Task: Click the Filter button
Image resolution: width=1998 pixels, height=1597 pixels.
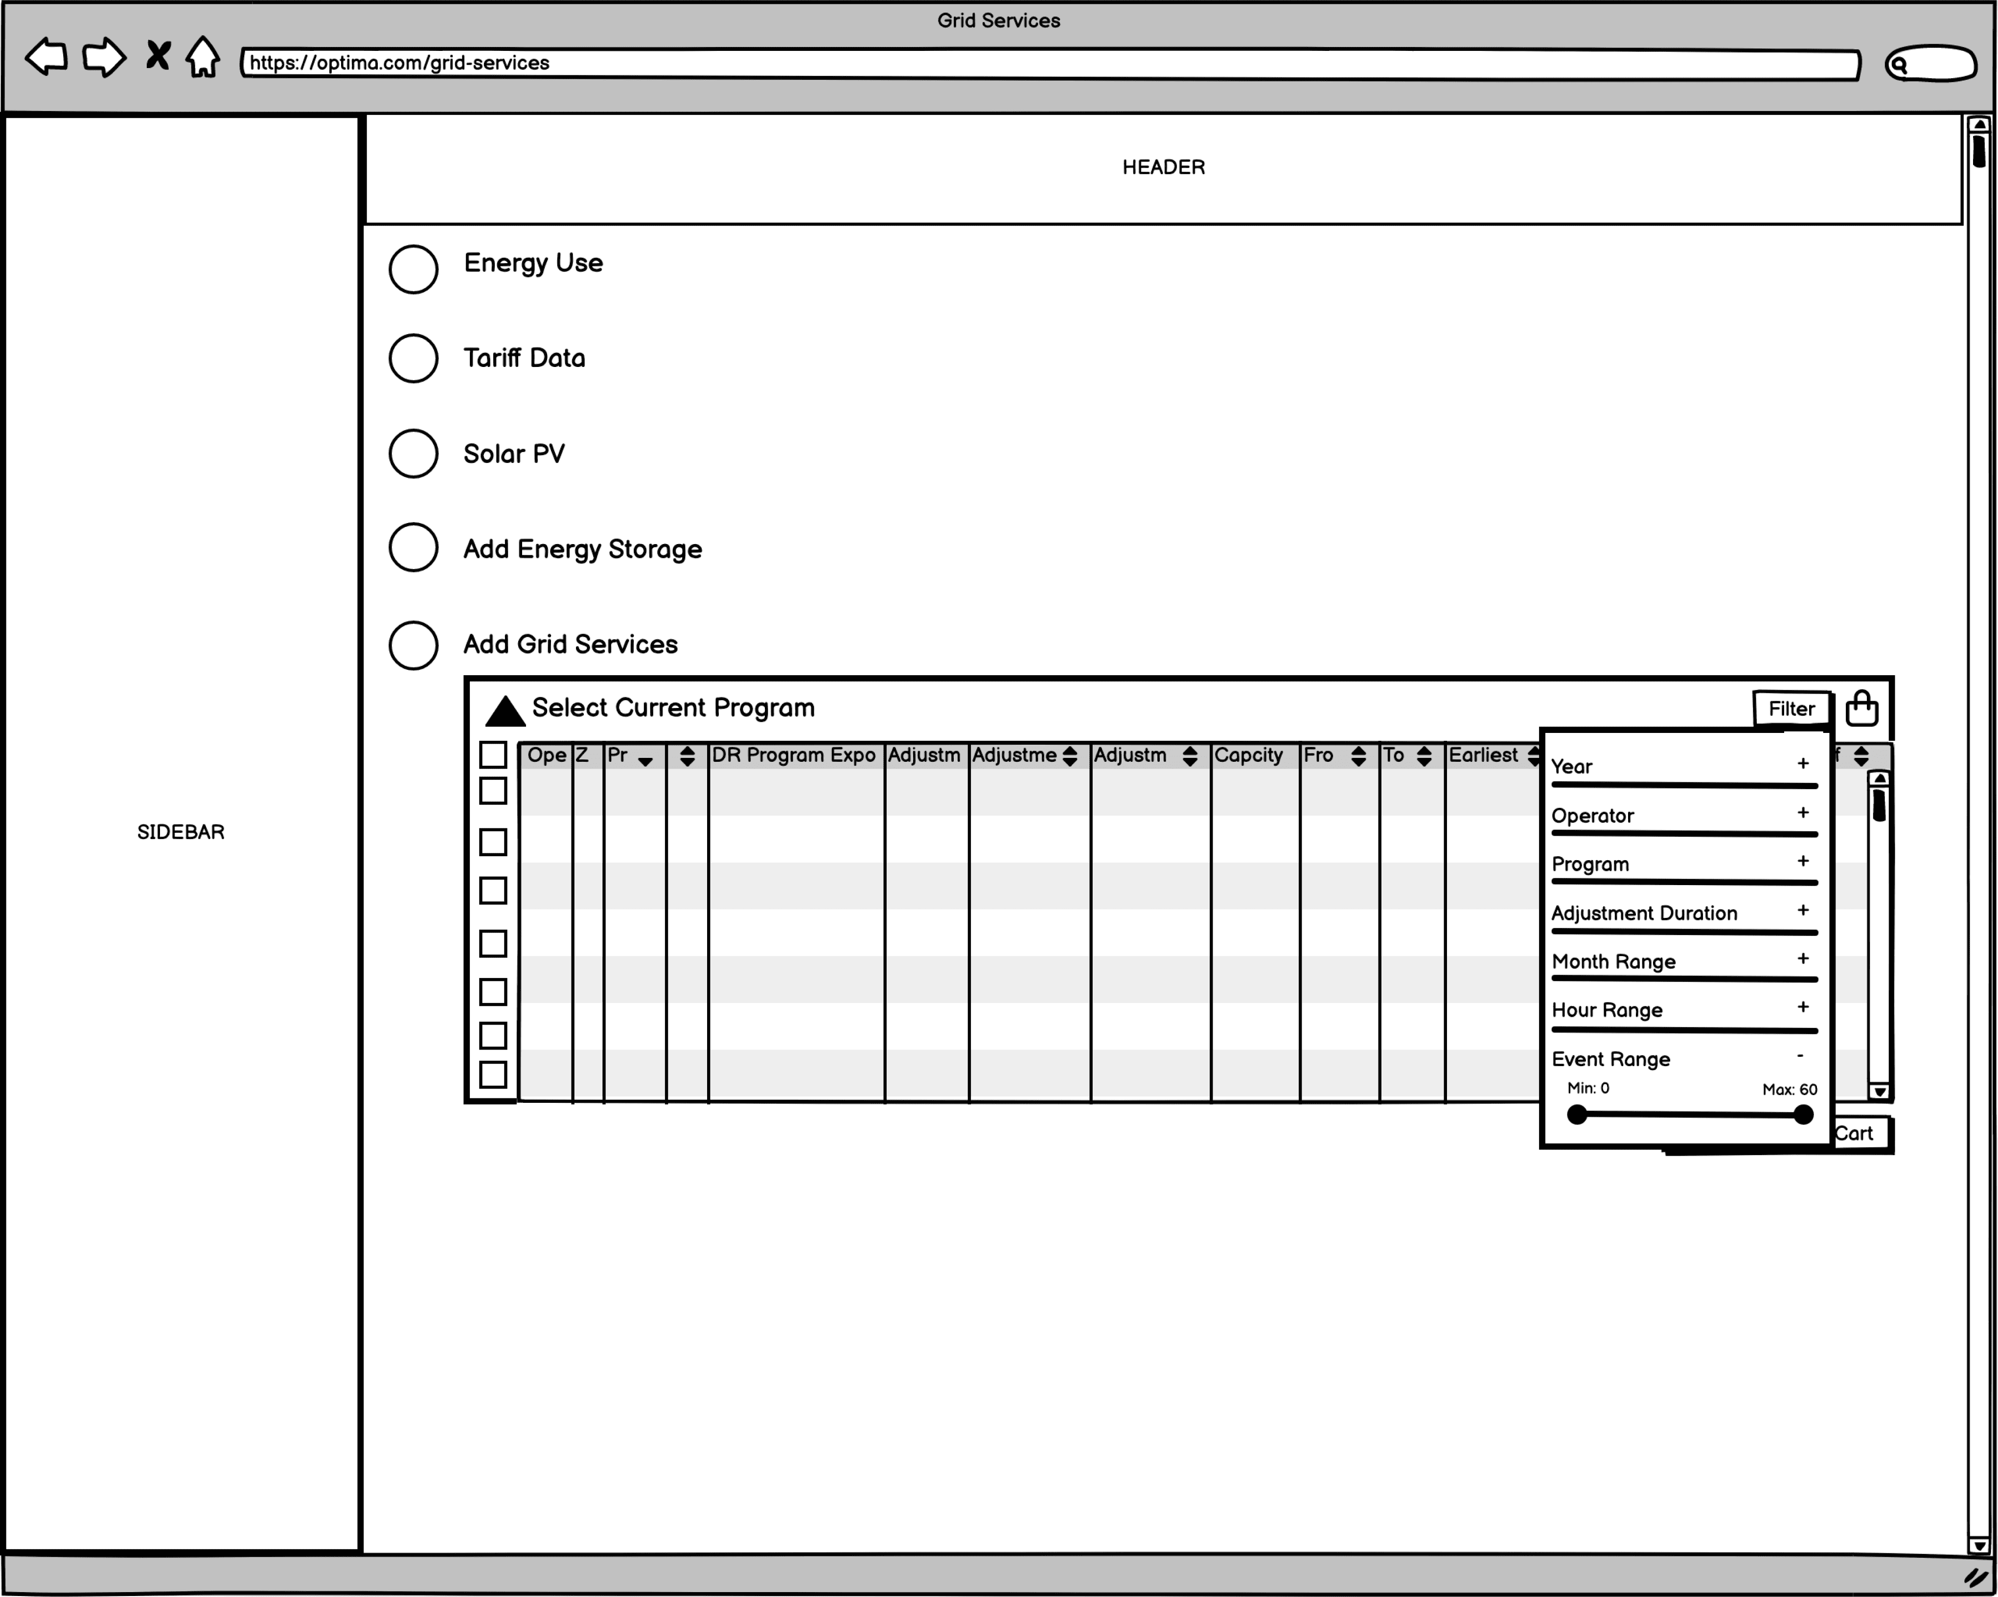Action: click(x=1791, y=708)
